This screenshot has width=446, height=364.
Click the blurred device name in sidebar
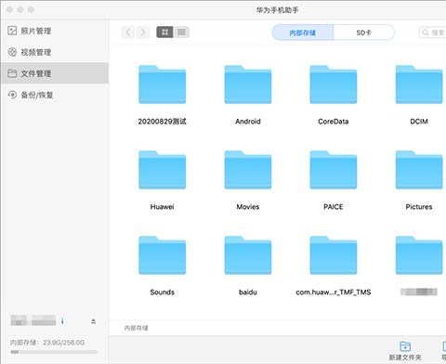(33, 320)
